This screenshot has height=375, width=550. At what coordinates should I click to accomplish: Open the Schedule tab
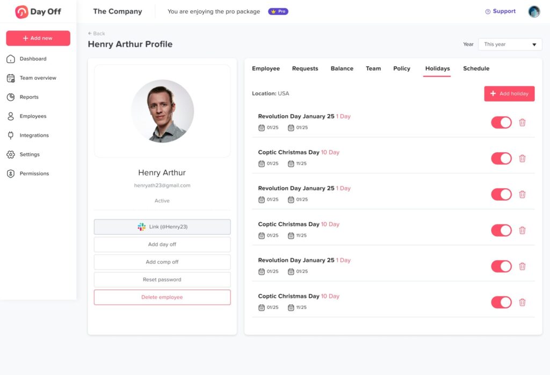pyautogui.click(x=476, y=69)
